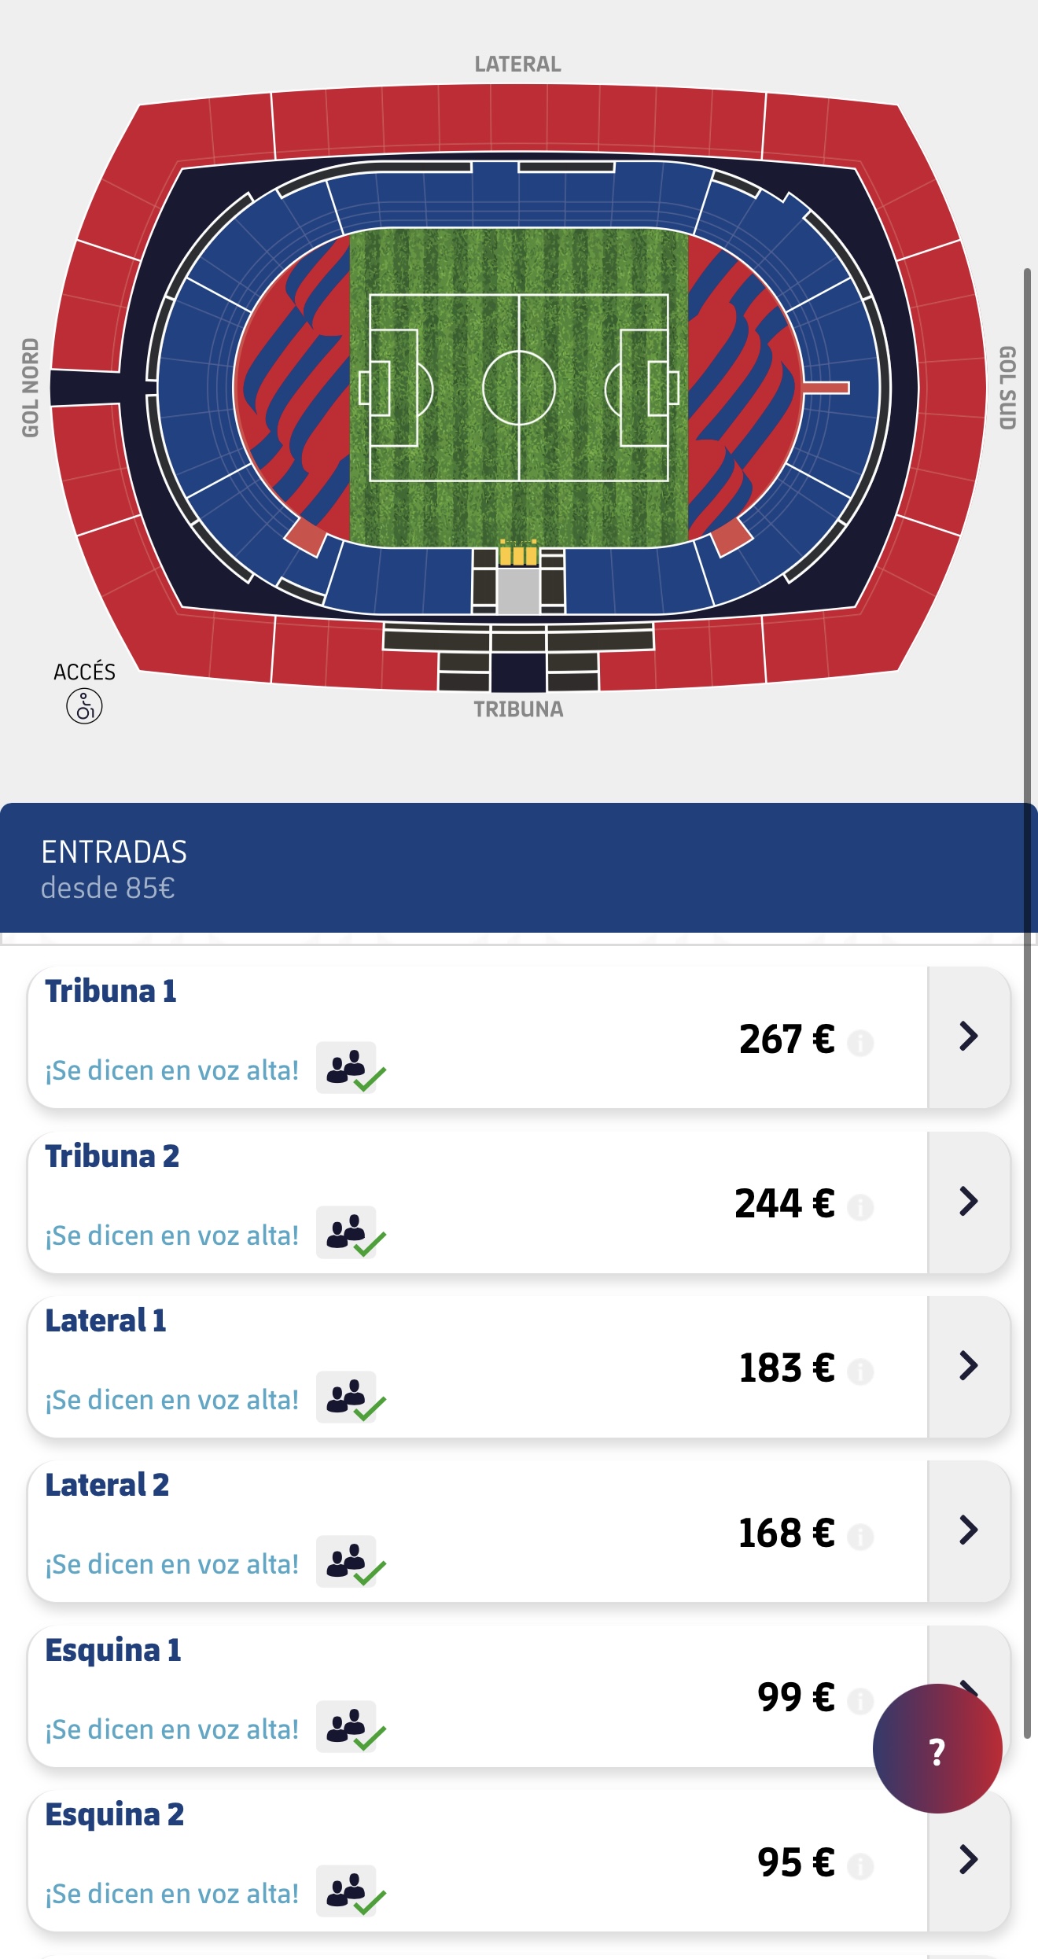Viewport: 1038px width, 1959px height.
Task: Click the group seating icon for Lateral 1
Action: pyautogui.click(x=347, y=1397)
